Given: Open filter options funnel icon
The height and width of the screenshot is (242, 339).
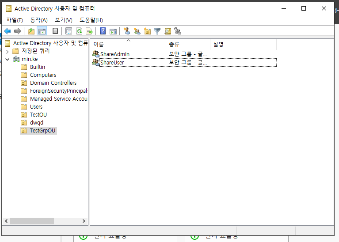Looking at the screenshot, I should [x=157, y=31].
